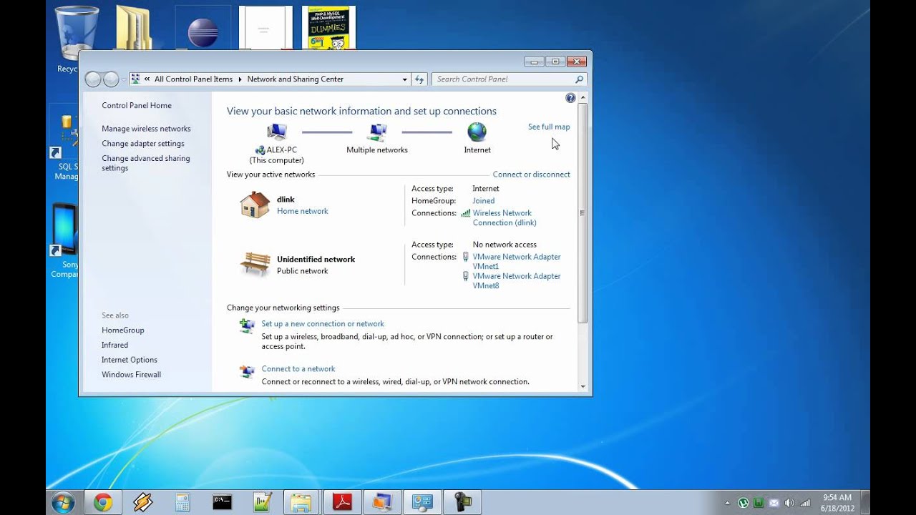Open Control Panel Home

pyautogui.click(x=137, y=105)
